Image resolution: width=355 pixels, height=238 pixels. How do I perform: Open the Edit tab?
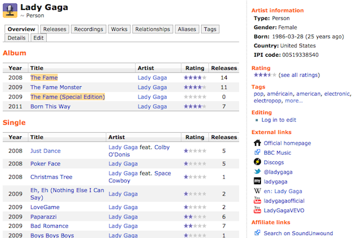click(38, 38)
